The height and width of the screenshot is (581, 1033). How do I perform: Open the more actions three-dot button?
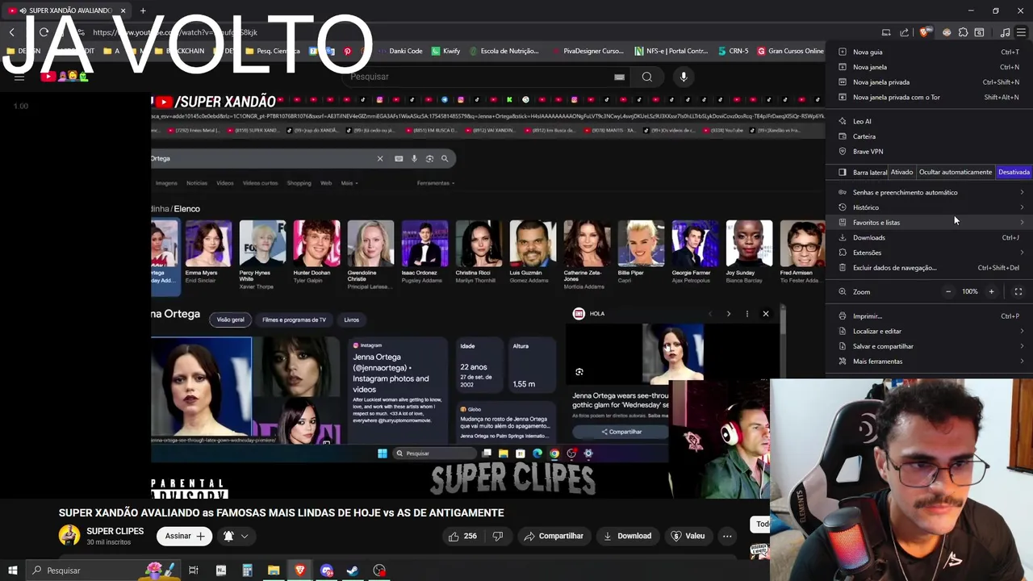click(x=727, y=536)
